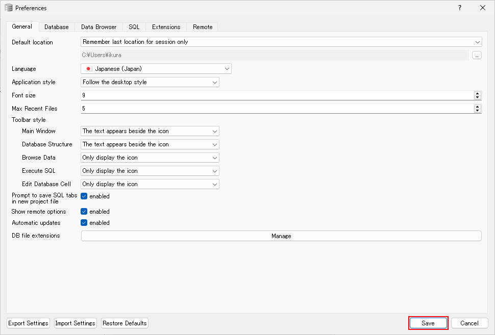This screenshot has width=495, height=335.
Task: Decrease Max Recent Files with down arrow
Action: click(x=478, y=111)
